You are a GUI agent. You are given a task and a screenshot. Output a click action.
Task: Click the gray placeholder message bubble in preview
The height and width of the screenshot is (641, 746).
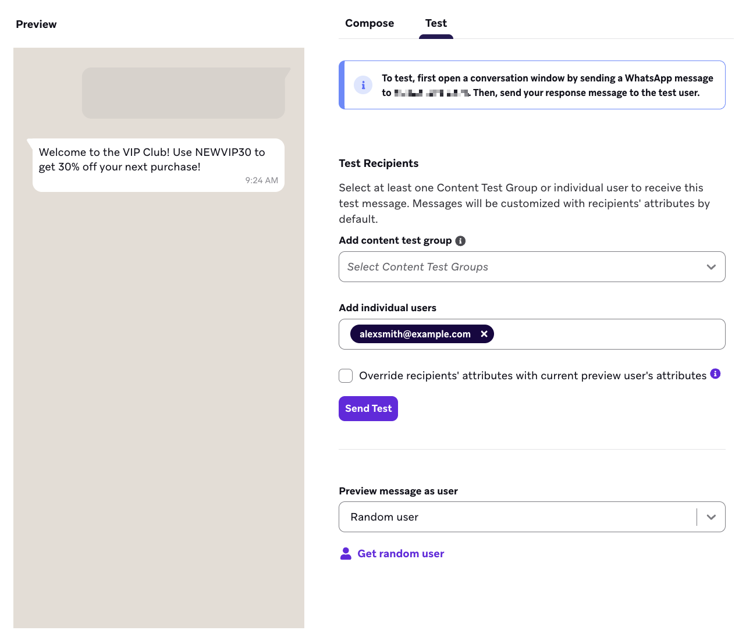click(x=183, y=93)
